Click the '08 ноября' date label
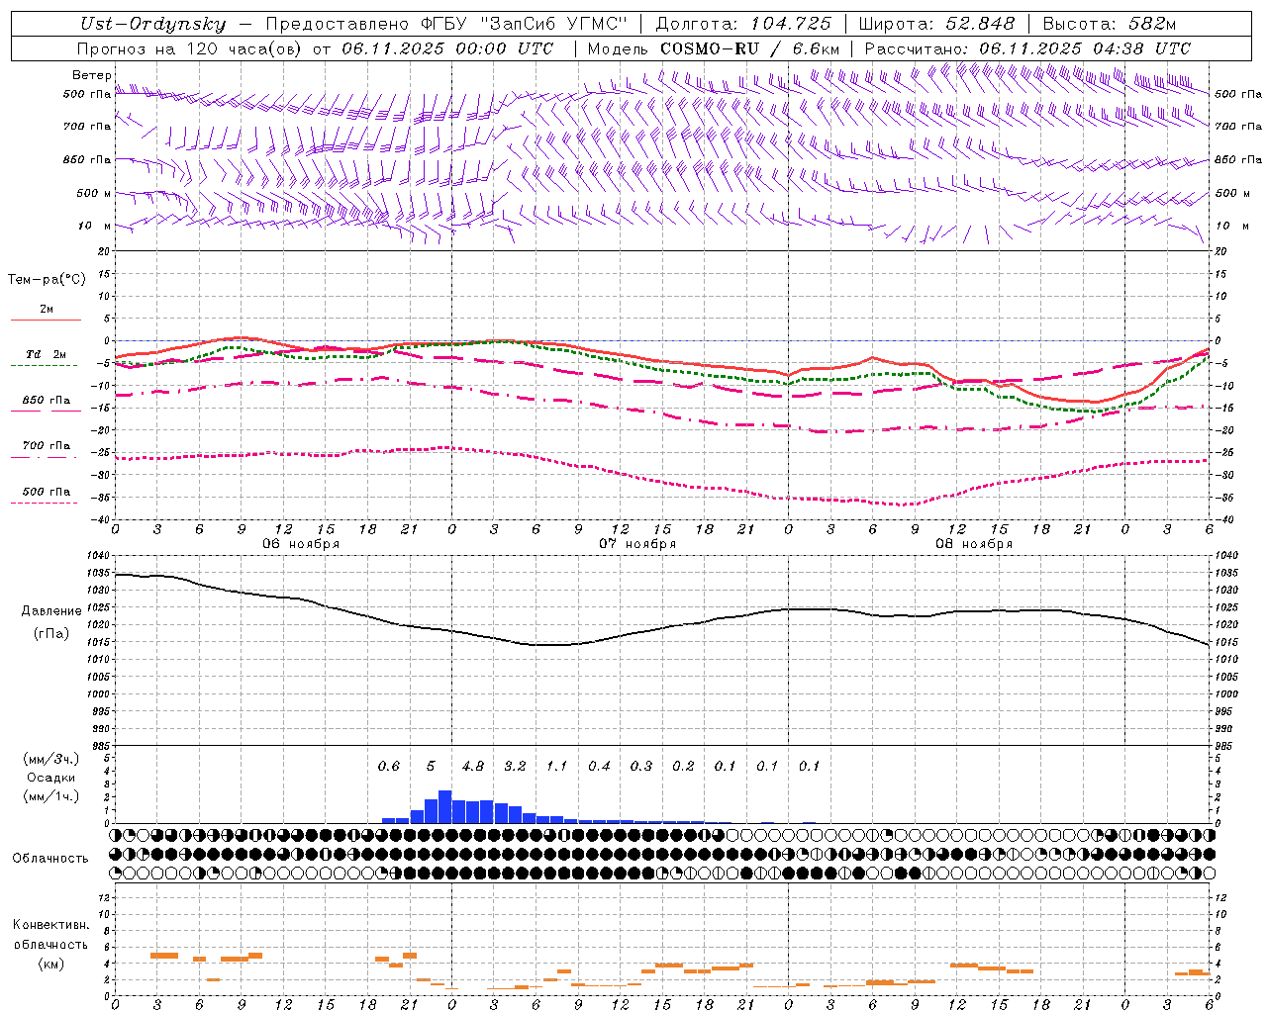This screenshot has height=1013, width=1267. click(x=974, y=544)
